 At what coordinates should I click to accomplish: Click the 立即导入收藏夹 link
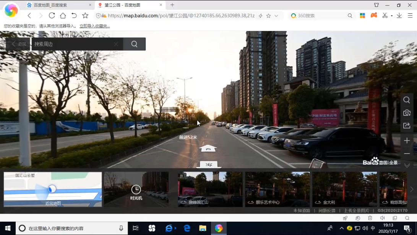click(94, 26)
